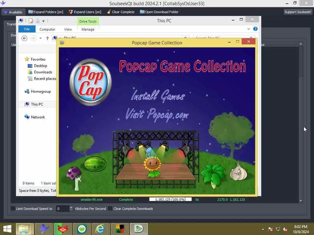Screen dimensions: 314x235
Task: Open Popcap play icon on taskbar
Action: point(139,229)
